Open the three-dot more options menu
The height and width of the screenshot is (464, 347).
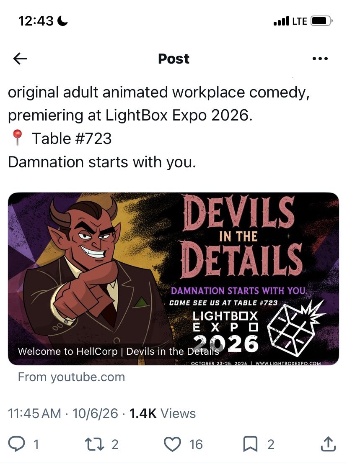320,59
